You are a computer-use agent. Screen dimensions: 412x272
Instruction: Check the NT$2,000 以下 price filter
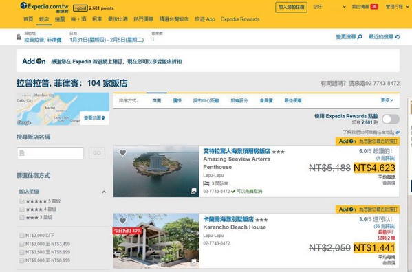[22, 236]
